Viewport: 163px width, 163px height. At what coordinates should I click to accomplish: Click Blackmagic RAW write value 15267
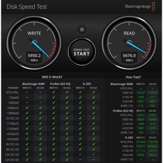[x=141, y=93]
